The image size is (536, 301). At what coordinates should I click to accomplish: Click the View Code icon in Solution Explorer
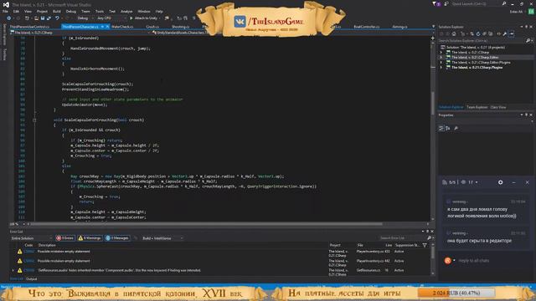pos(499,33)
